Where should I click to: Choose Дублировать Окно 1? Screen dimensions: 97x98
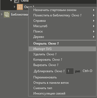pyautogui.click(x=49, y=71)
